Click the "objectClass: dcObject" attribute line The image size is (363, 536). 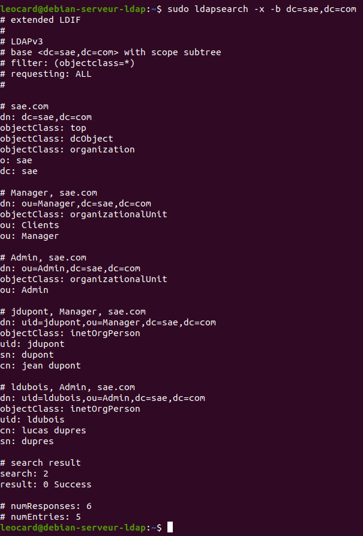[x=56, y=139]
